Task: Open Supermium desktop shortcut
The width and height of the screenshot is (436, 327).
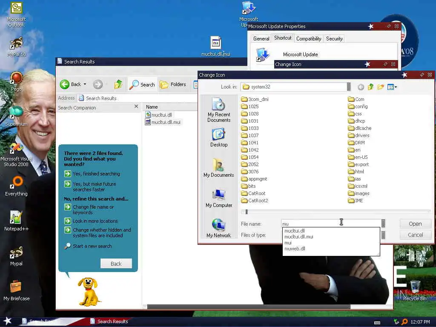Action: [16, 116]
